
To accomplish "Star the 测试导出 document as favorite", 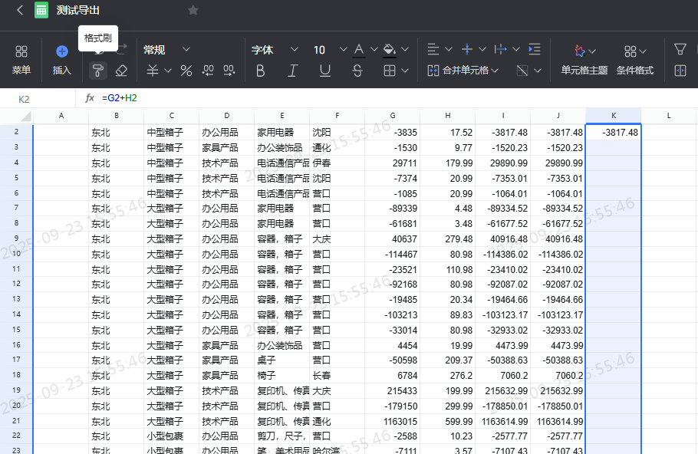I will click(193, 10).
